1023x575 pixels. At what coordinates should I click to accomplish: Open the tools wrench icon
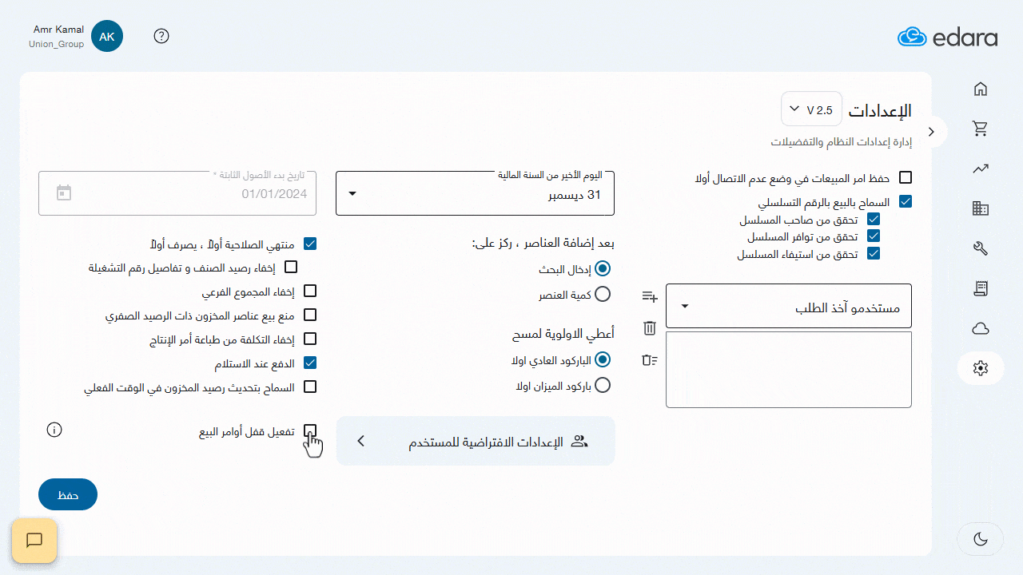click(x=981, y=248)
